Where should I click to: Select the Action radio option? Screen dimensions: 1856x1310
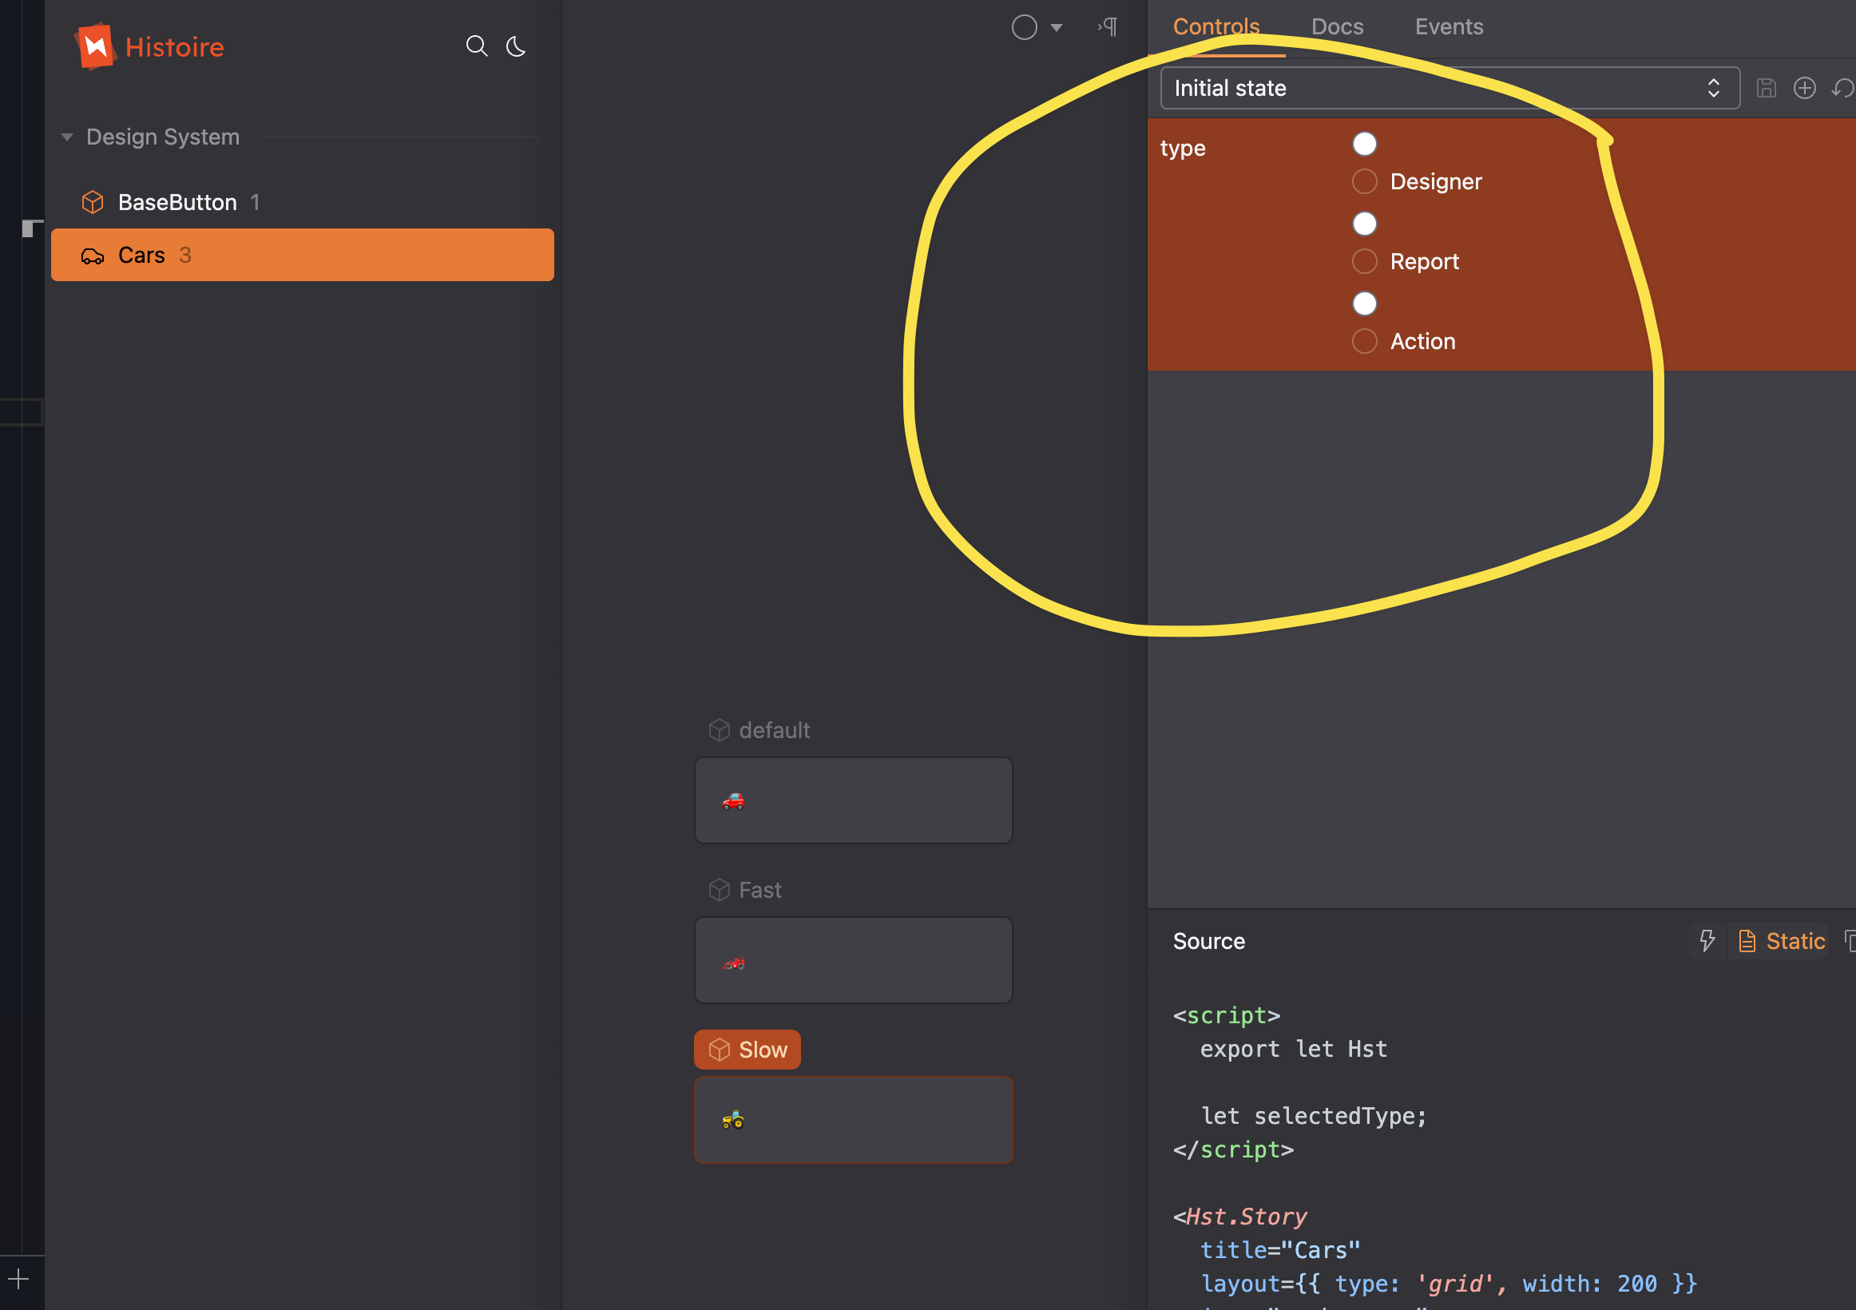(1365, 341)
